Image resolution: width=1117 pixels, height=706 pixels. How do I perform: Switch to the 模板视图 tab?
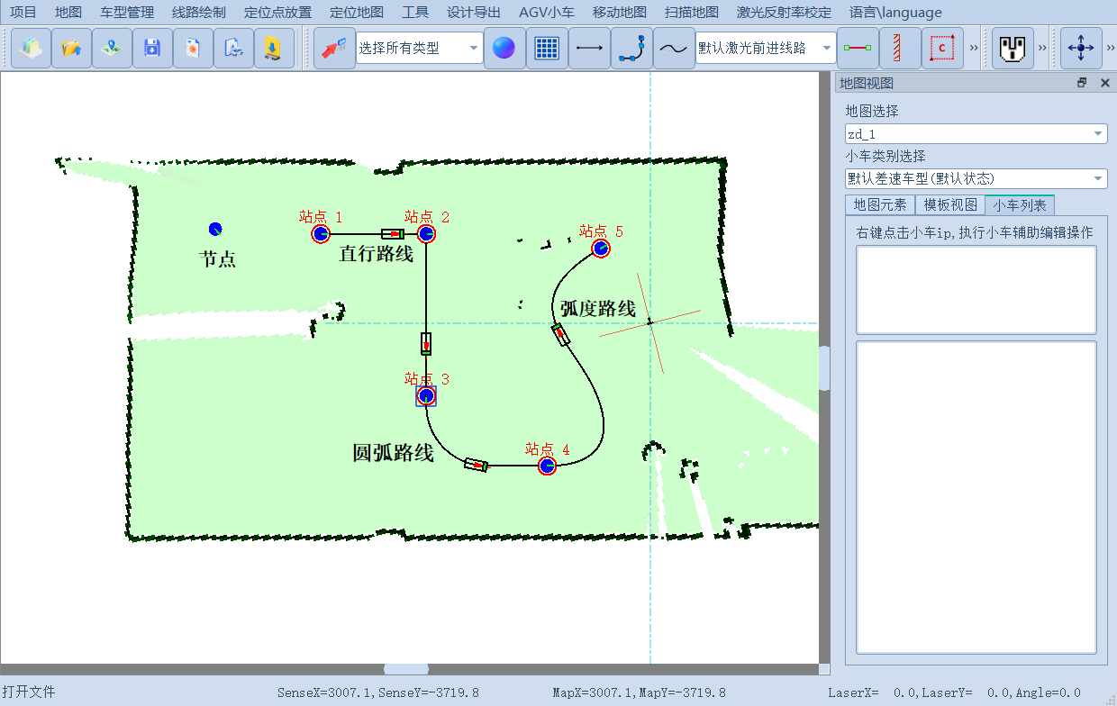(x=950, y=204)
